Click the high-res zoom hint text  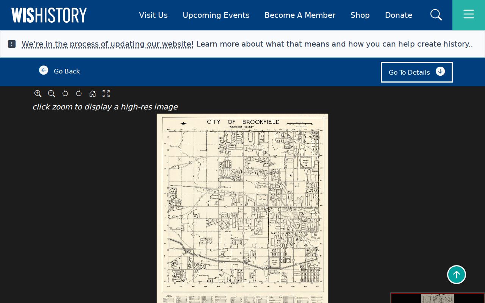pyautogui.click(x=105, y=107)
